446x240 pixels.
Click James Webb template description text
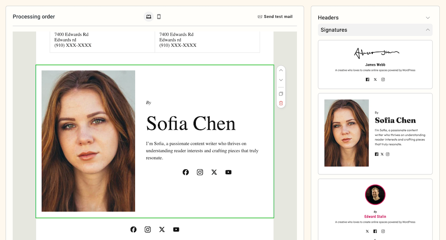tap(375, 70)
